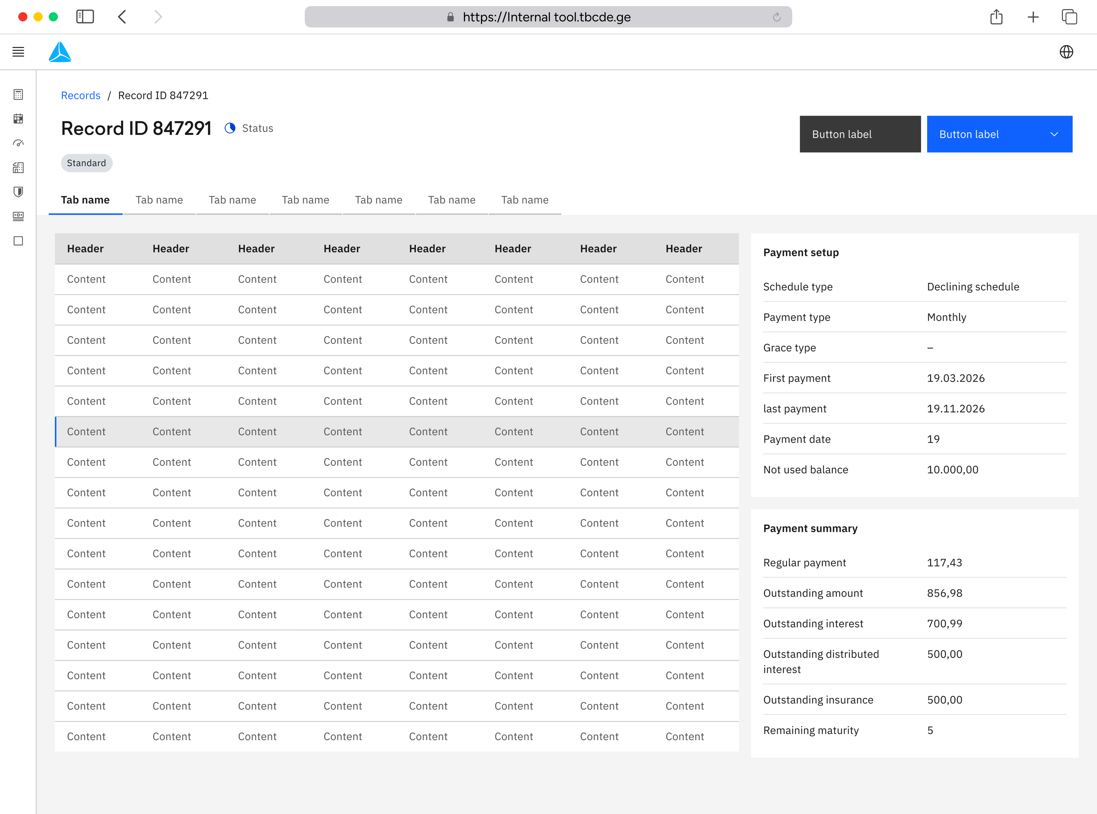Open a new browser tab
1097x814 pixels.
pyautogui.click(x=1033, y=17)
